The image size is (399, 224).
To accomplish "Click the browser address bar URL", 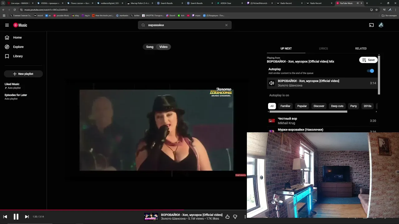I will tap(46, 10).
